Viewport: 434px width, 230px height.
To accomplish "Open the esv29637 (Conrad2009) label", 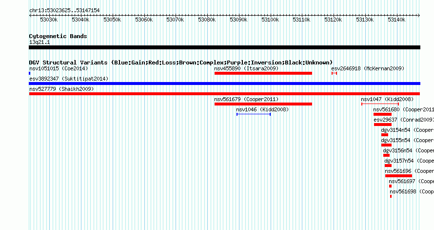I will 404,120.
